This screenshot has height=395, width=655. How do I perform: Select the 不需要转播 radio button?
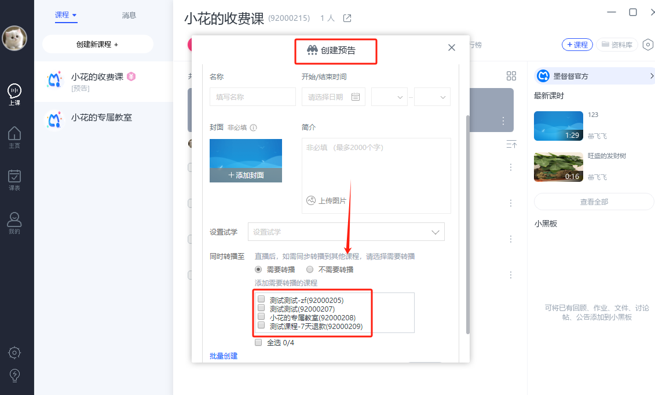click(x=309, y=269)
